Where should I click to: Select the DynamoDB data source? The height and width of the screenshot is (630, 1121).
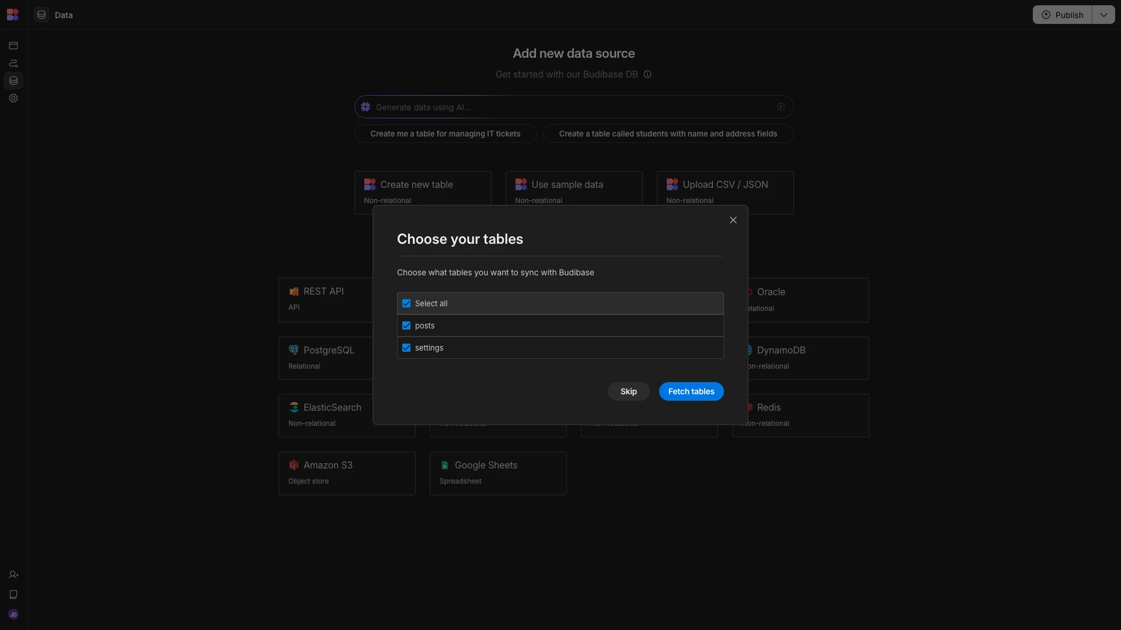[809, 358]
